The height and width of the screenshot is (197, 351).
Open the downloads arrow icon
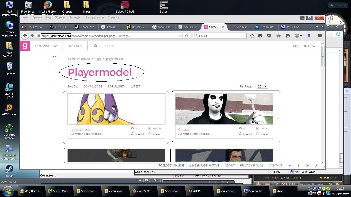coord(309,36)
